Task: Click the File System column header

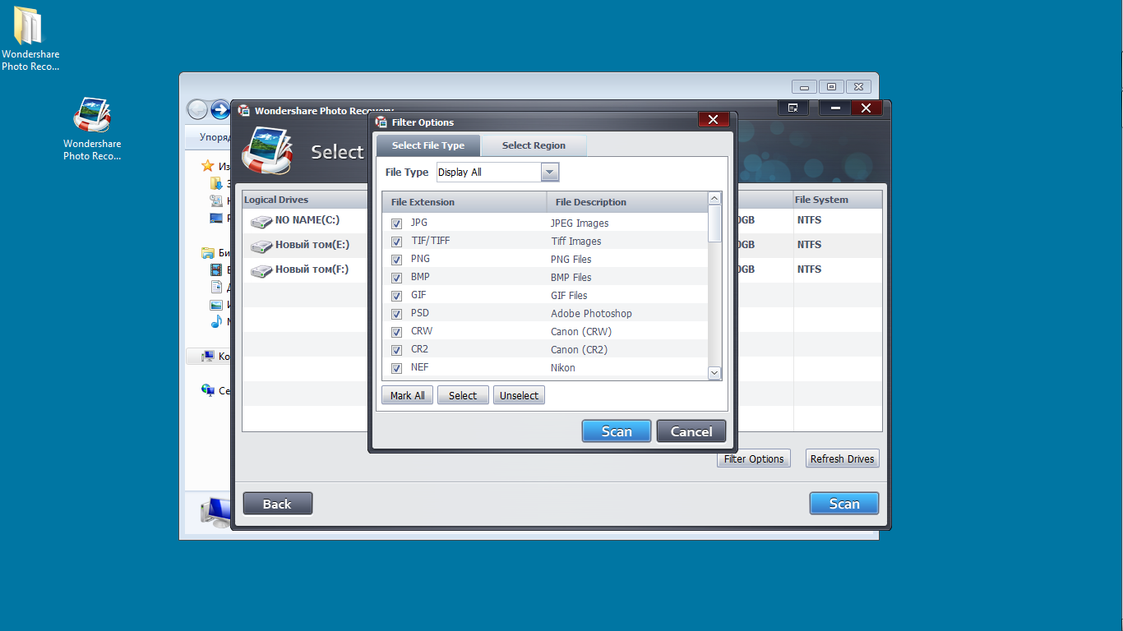Action: (x=837, y=200)
